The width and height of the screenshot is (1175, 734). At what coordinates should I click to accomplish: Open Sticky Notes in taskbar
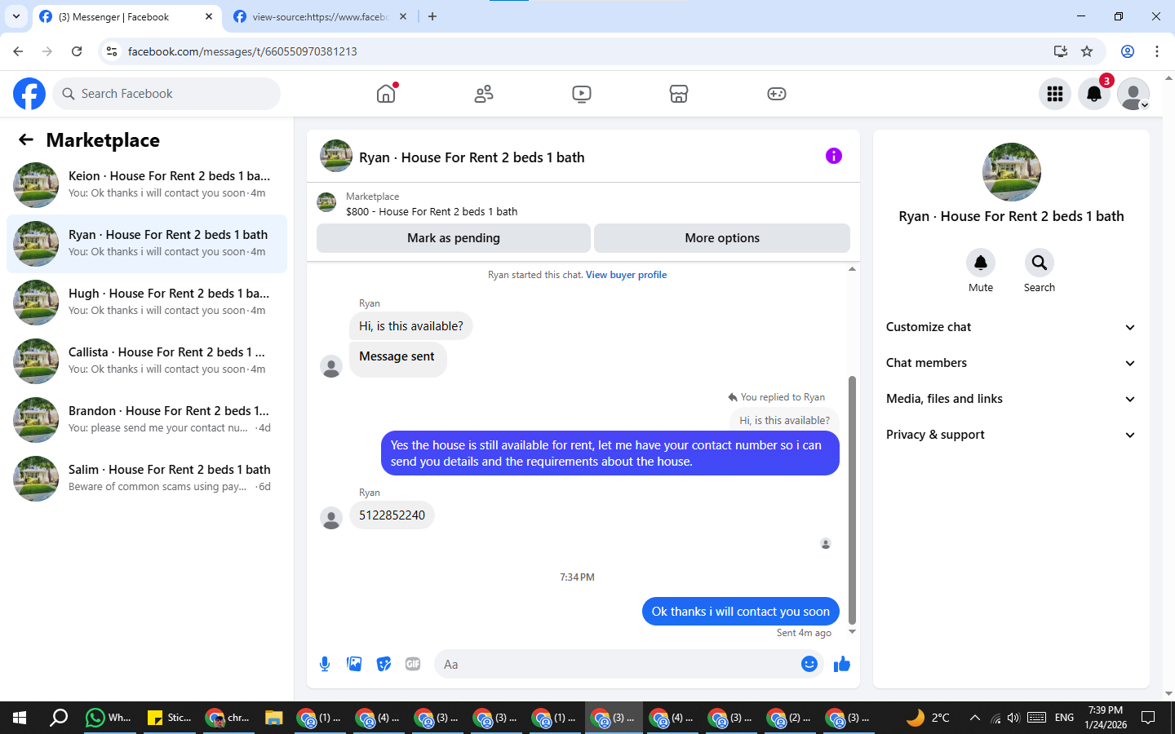coord(168,718)
